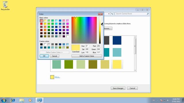Click the Sat value field
Image resolution: width=184 pixels, height=103 pixels.
click(87, 49)
